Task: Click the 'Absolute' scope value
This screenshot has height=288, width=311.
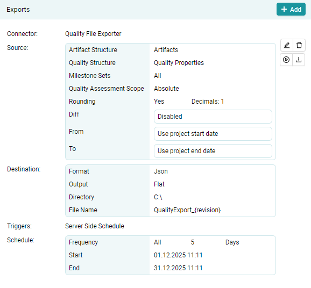Action: click(166, 89)
